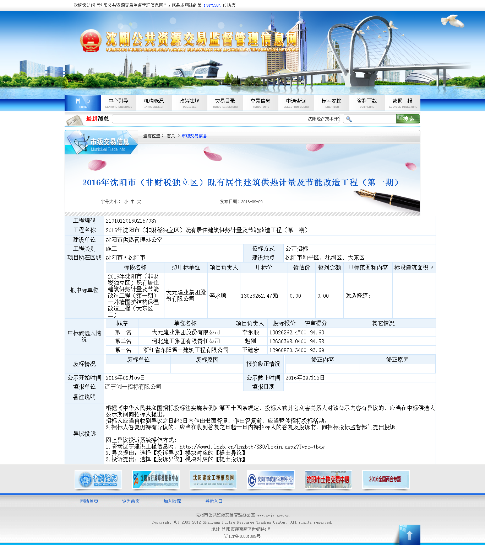The height and width of the screenshot is (546, 485).
Task: Click the 辽宁创一招标有限公司 cell
Action: point(133,387)
